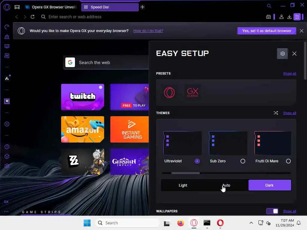Open the Free To Play speed dial tile
The height and width of the screenshot is (230, 307).
[x=130, y=97]
